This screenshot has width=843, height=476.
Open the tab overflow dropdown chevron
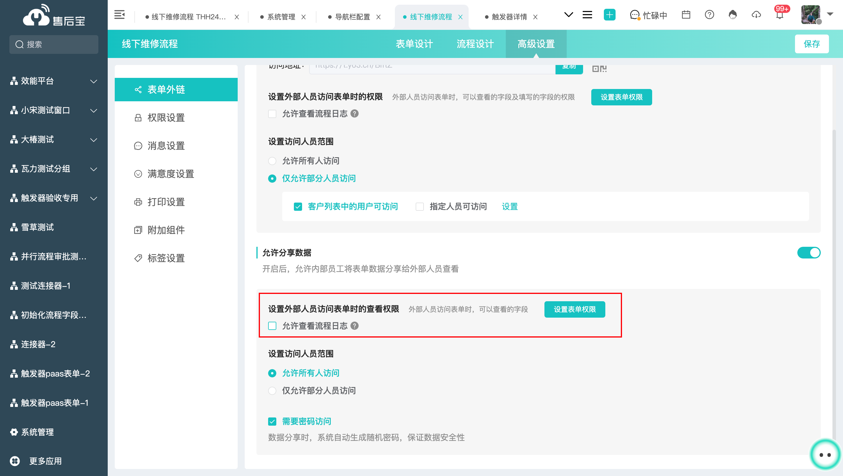pyautogui.click(x=569, y=15)
